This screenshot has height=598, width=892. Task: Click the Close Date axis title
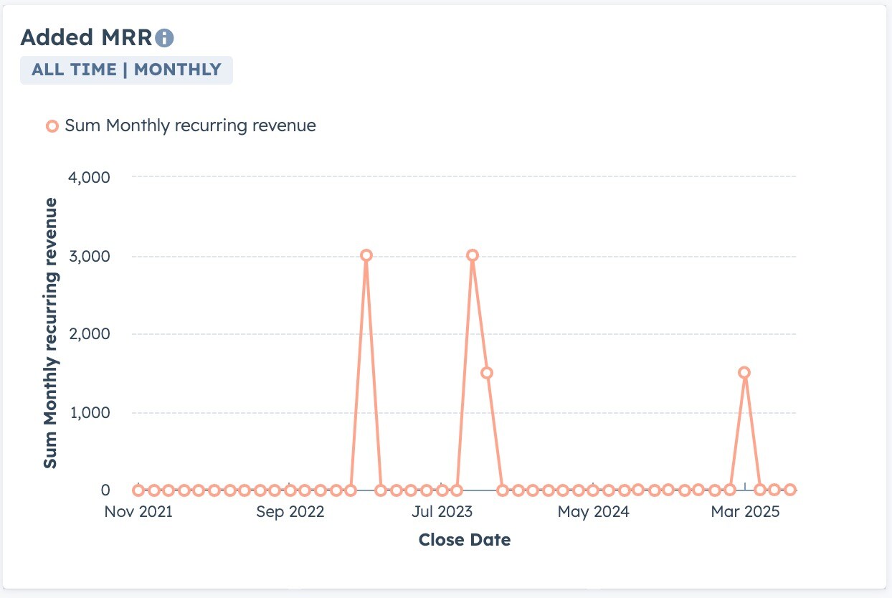coord(465,540)
